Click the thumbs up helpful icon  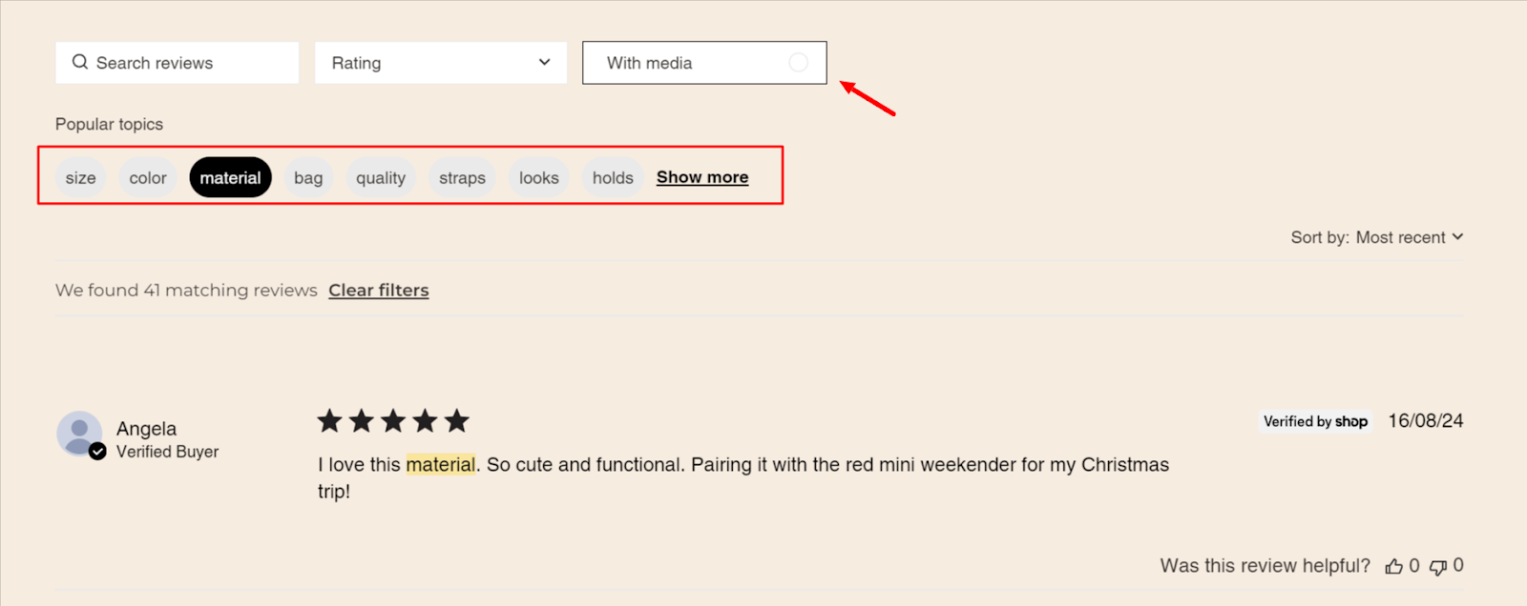(x=1394, y=567)
